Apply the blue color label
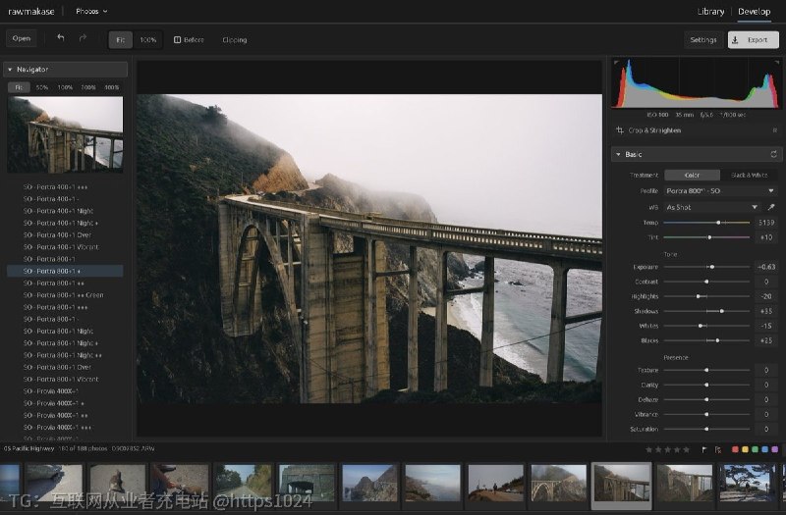 tap(765, 449)
